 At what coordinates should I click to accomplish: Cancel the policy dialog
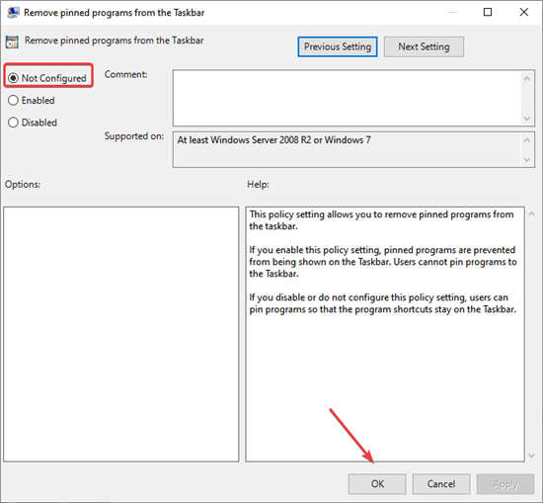point(441,484)
